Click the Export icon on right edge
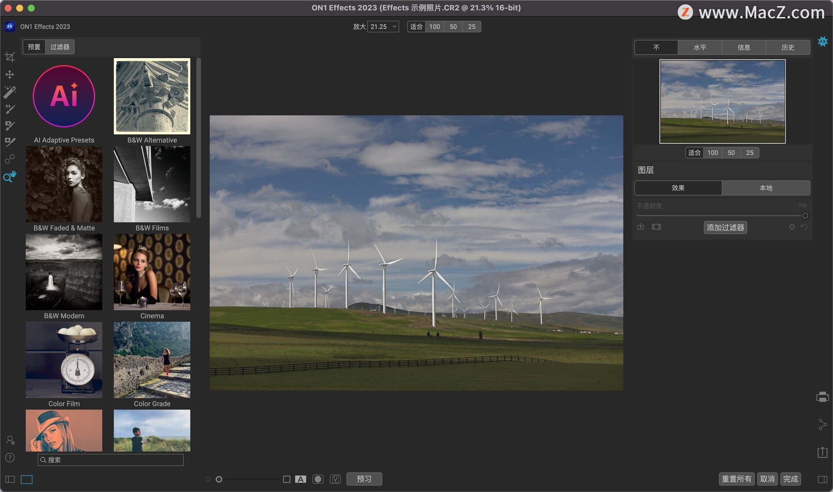833x492 pixels. [822, 453]
